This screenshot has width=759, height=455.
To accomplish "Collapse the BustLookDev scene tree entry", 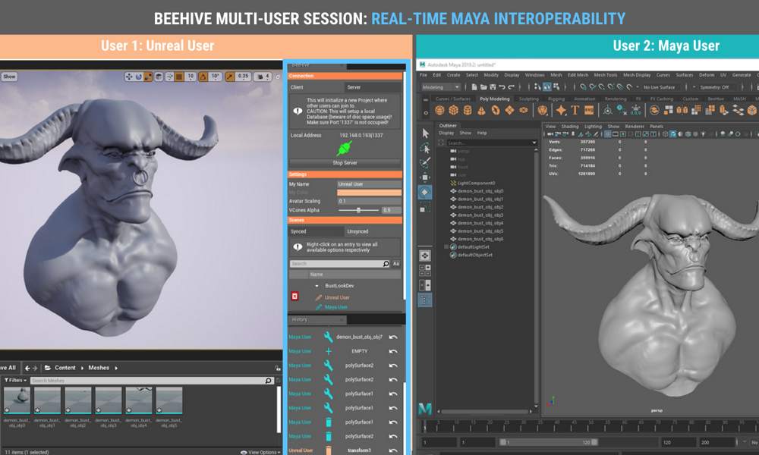I will point(317,286).
